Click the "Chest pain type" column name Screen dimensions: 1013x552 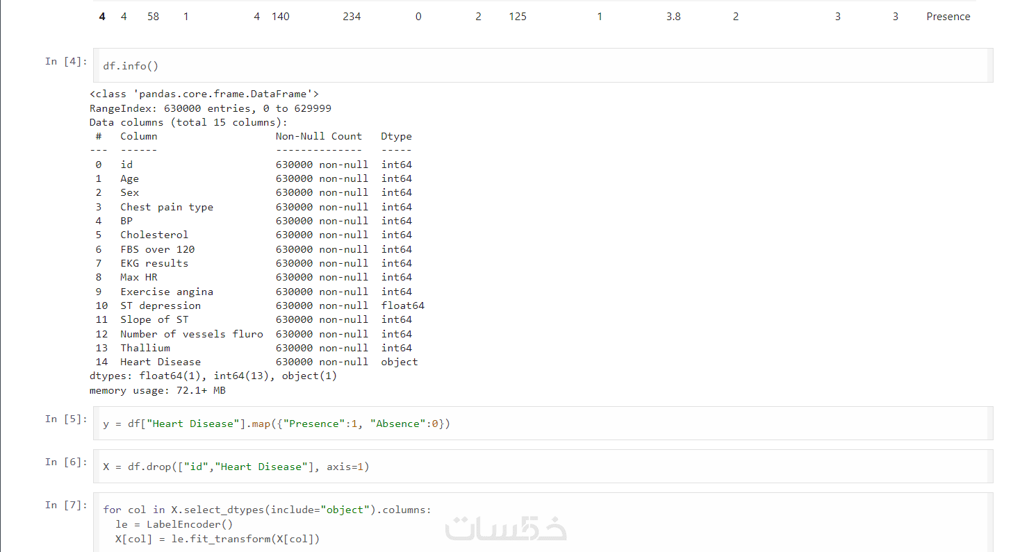(x=167, y=207)
